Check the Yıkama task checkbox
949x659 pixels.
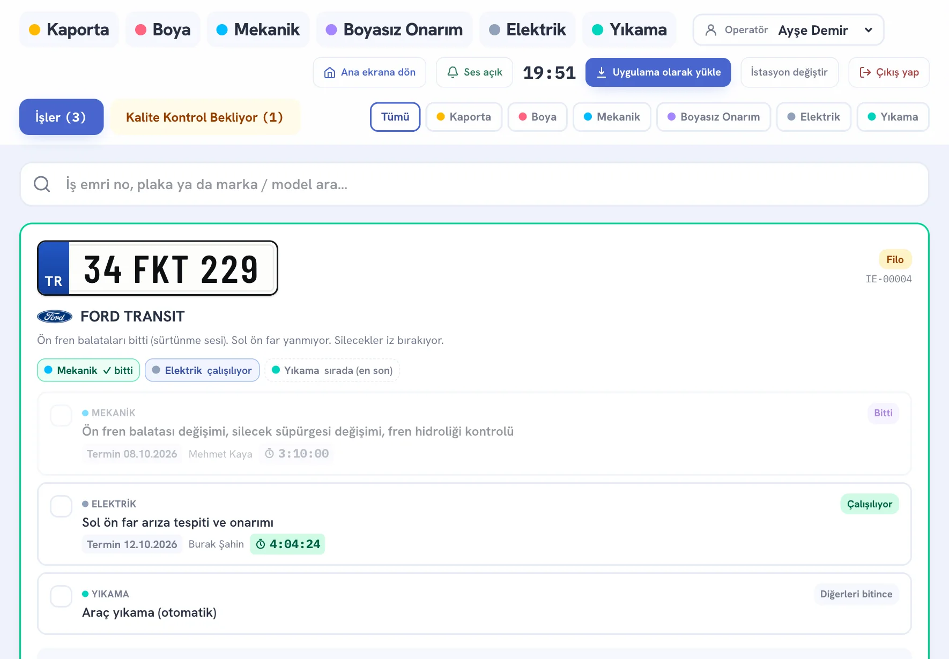pyautogui.click(x=61, y=596)
